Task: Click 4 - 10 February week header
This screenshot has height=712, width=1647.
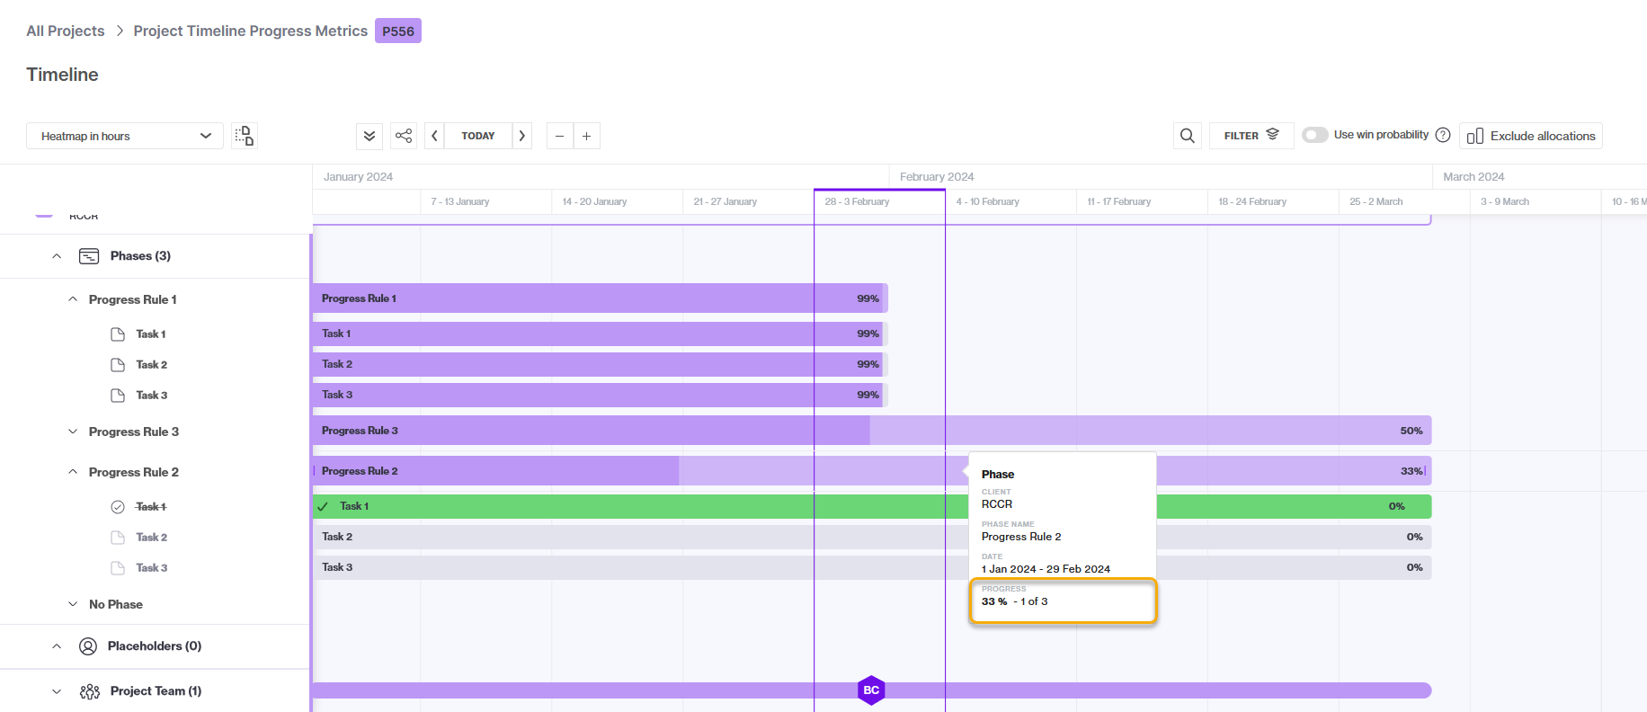Action: click(x=988, y=201)
